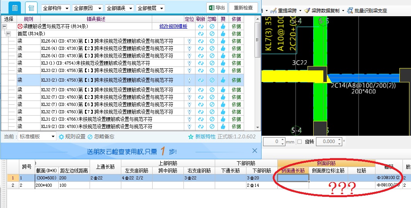Increase the mm offset stepper value
This screenshot has height=208, width=411.
(282, 140)
